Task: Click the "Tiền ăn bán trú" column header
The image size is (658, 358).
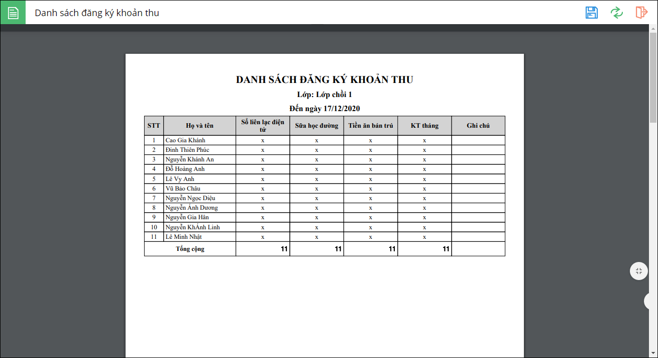Action: click(x=371, y=126)
